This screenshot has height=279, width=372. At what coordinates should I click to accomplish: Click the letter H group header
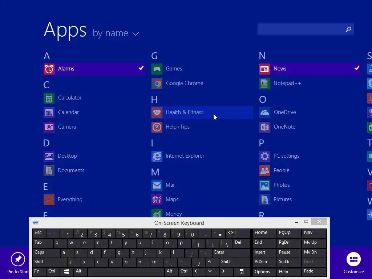154,100
